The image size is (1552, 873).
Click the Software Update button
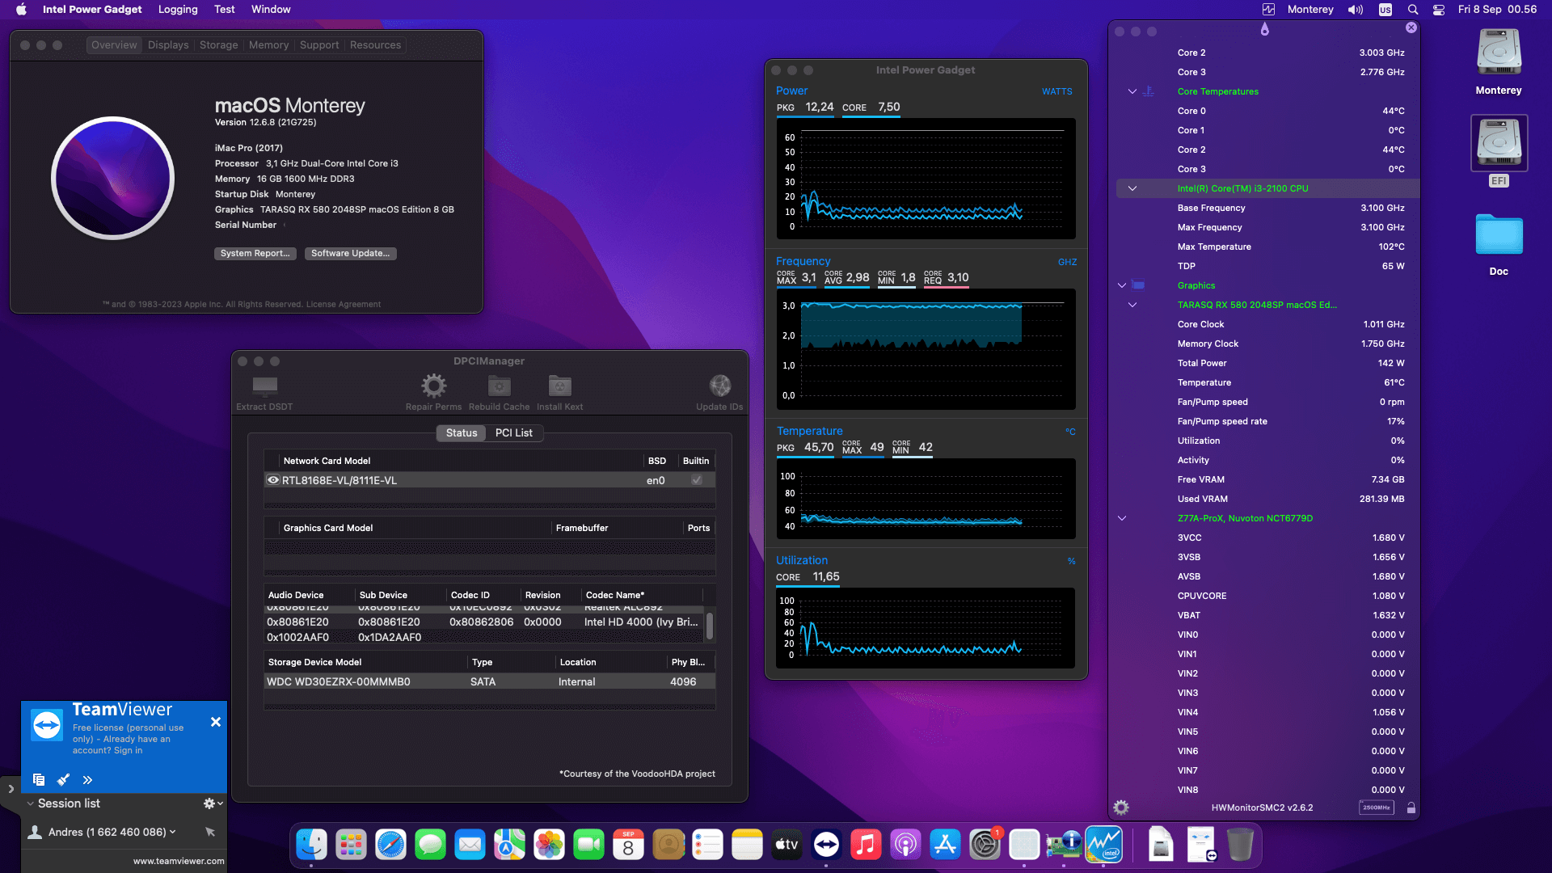(350, 254)
